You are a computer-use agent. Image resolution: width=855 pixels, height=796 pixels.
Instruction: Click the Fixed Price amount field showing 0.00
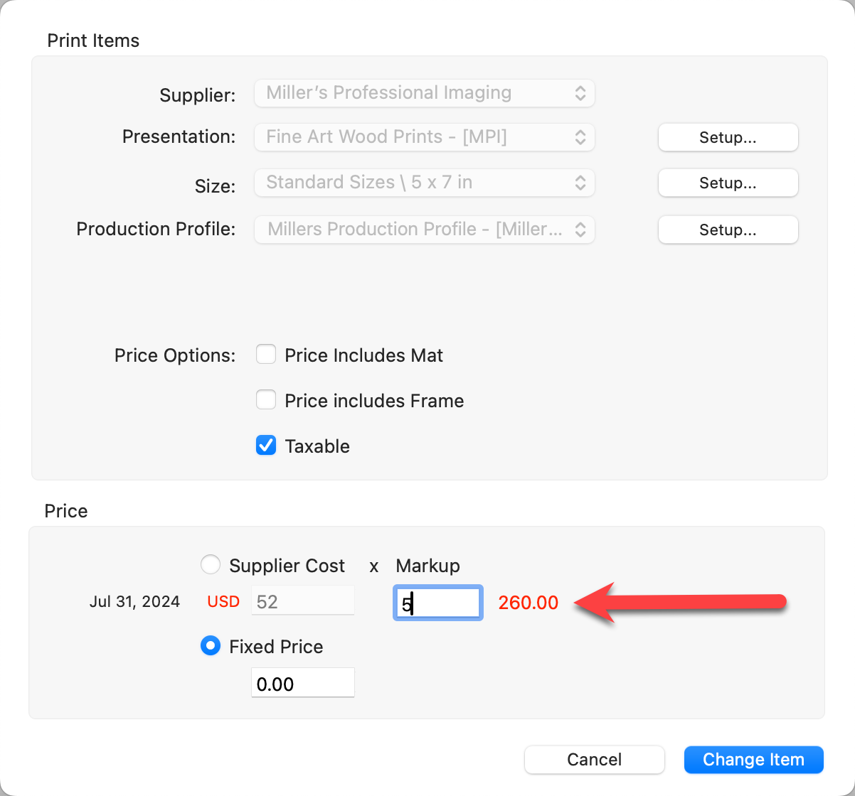click(x=302, y=684)
